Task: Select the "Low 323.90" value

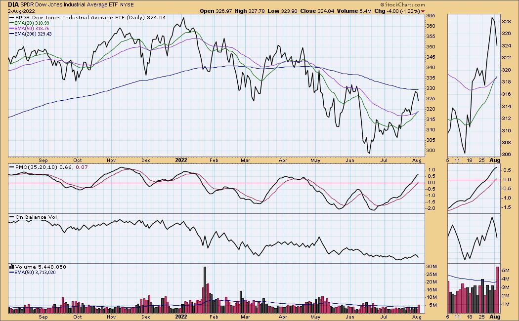Action: (x=282, y=11)
